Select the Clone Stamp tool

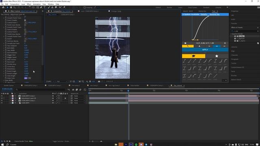click(x=52, y=7)
